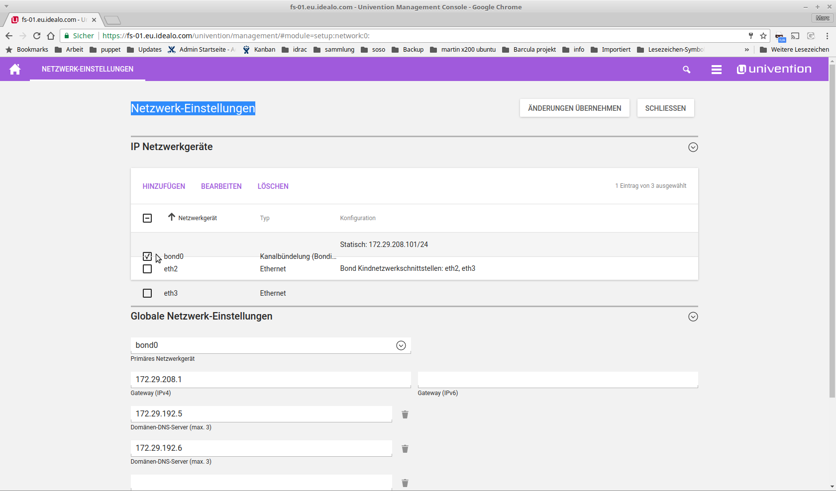Select the eth3 checkbox

(147, 293)
